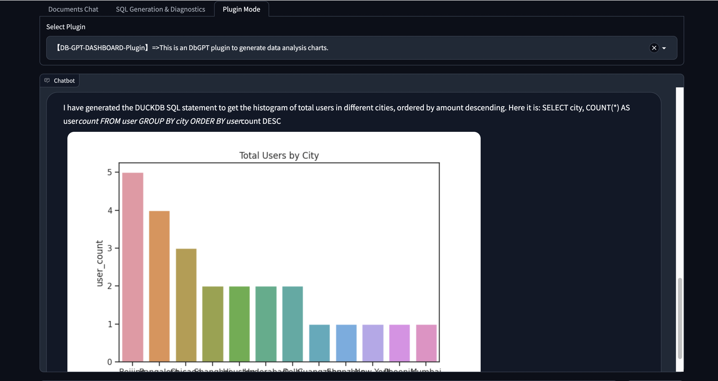The height and width of the screenshot is (381, 718).
Task: Click the blue bar with value 1
Action: 346,343
